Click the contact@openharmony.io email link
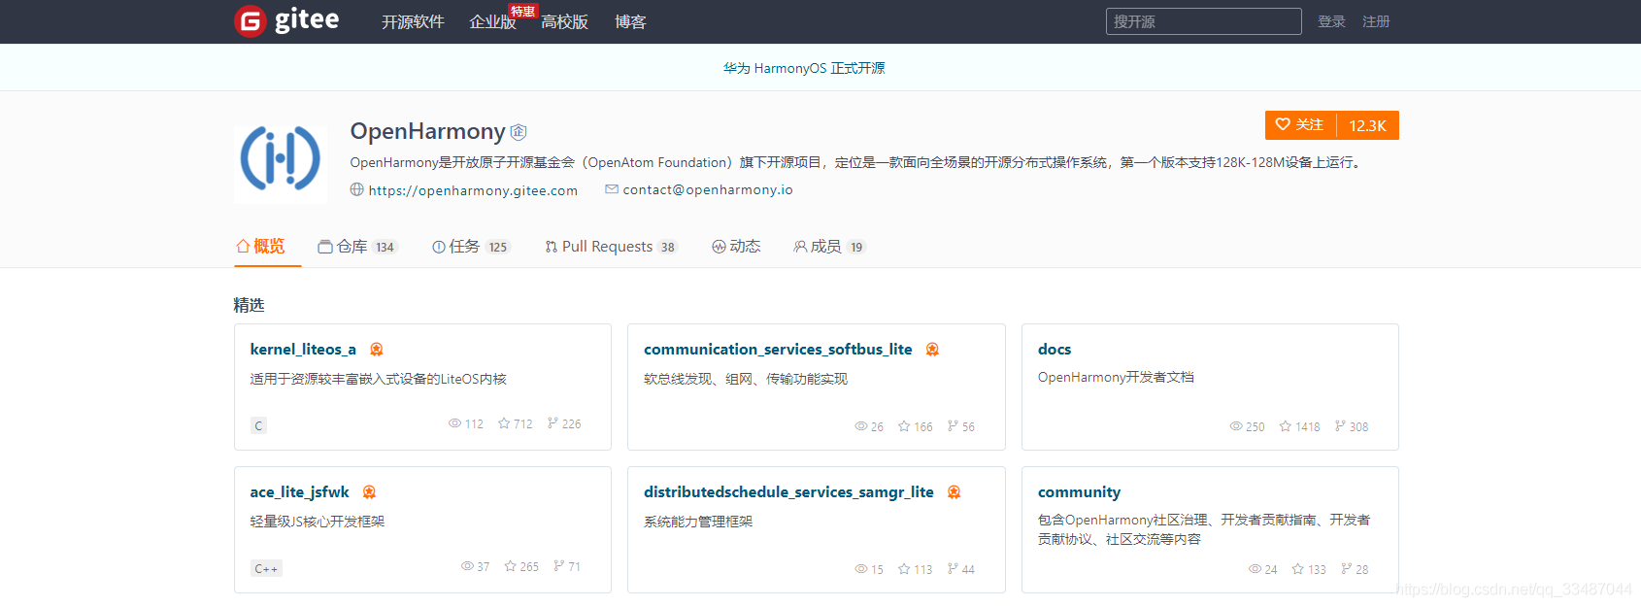This screenshot has width=1641, height=607. click(x=708, y=189)
